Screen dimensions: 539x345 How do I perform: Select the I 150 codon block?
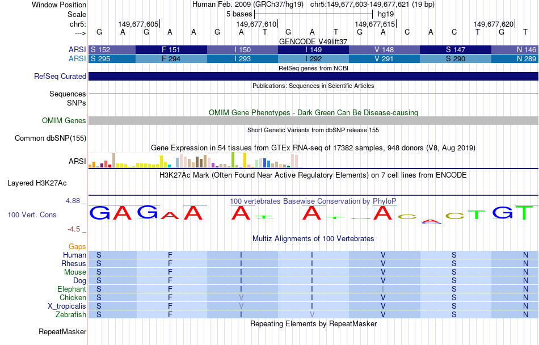242,49
